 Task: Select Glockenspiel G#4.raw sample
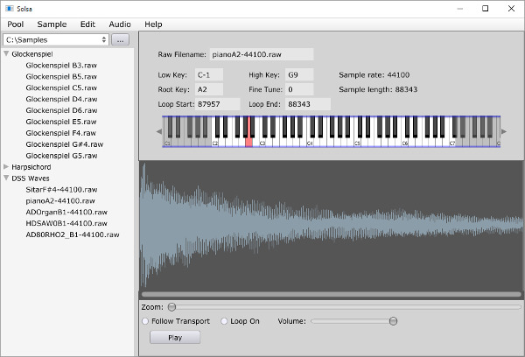pyautogui.click(x=65, y=144)
